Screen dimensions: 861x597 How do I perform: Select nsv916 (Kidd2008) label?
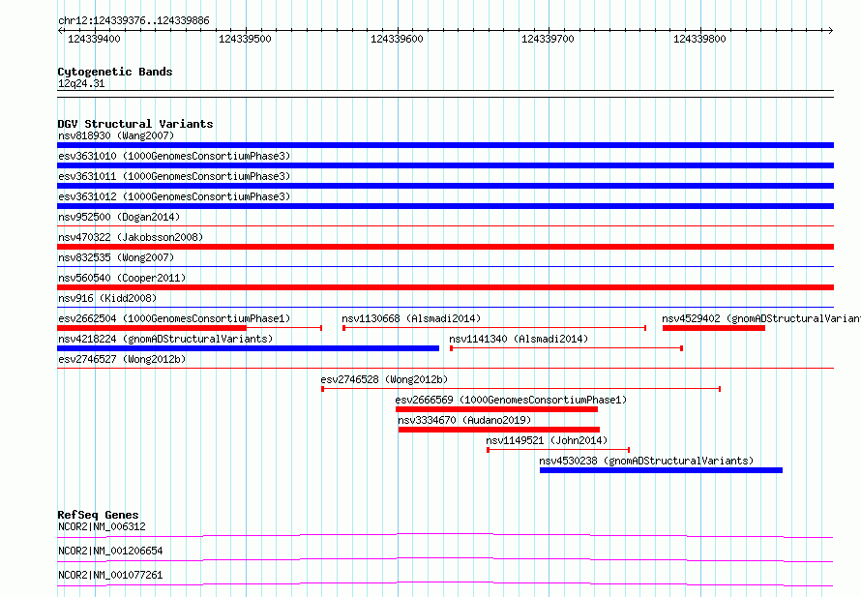coord(107,298)
